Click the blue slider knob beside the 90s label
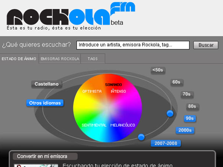 click(x=170, y=114)
